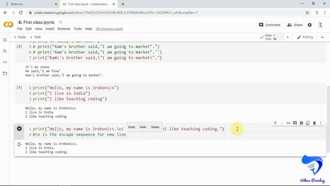The height and width of the screenshot is (186, 330).
Task: Open the browser extension icon next to bookmark star
Action: point(317,12)
